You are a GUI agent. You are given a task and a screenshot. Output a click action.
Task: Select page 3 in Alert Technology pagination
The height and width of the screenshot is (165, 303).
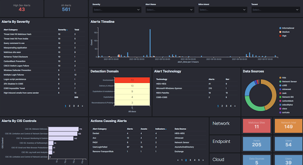(226, 106)
